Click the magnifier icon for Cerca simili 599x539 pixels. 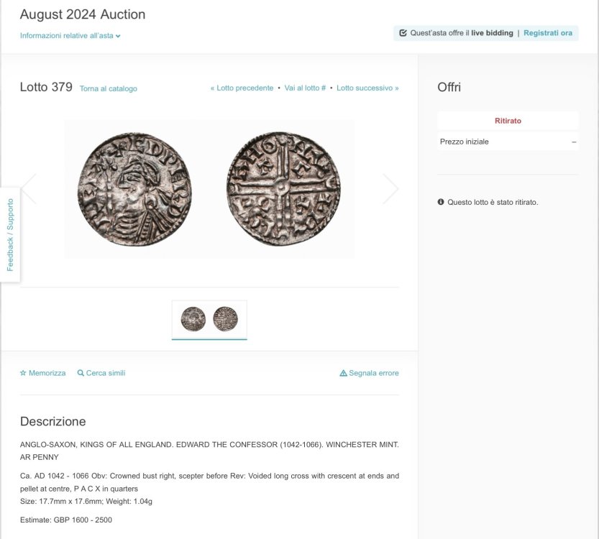click(81, 373)
